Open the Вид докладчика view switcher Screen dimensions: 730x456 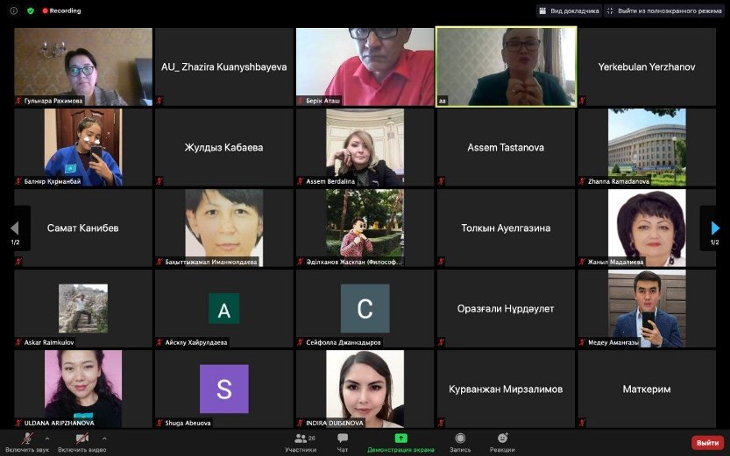click(x=570, y=11)
